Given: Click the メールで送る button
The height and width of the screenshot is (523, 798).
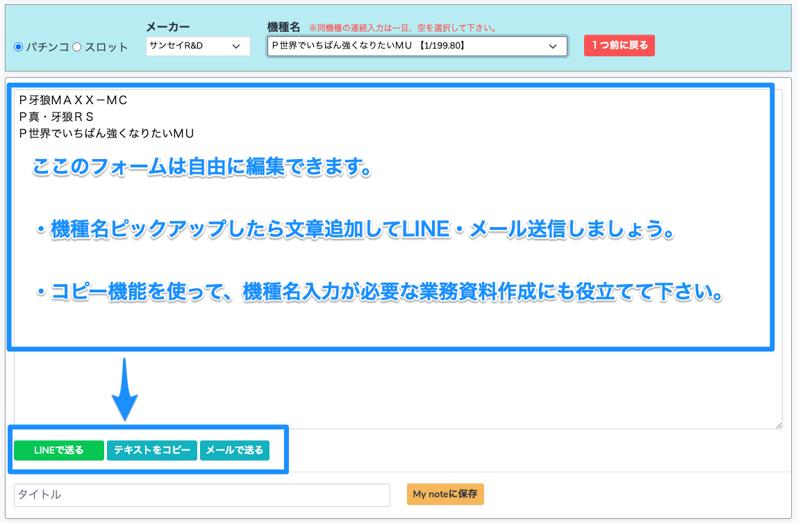Looking at the screenshot, I should [x=235, y=450].
